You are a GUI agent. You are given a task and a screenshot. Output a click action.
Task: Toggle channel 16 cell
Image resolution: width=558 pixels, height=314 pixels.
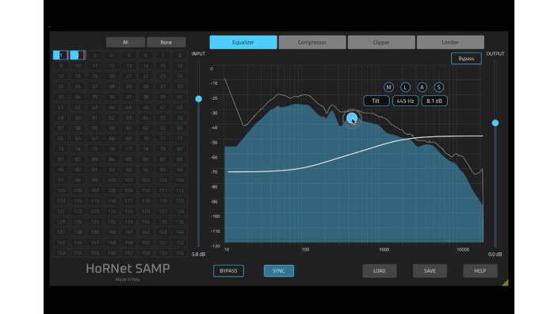click(180, 66)
